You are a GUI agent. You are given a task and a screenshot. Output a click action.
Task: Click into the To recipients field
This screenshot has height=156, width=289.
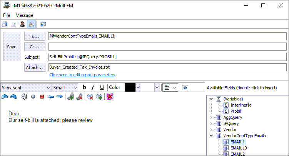pyautogui.click(x=167, y=36)
